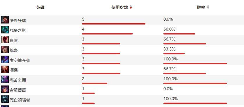Select the 腕豪 champion avatar
Image resolution: width=244 pixels, height=107 pixels.
5,49
